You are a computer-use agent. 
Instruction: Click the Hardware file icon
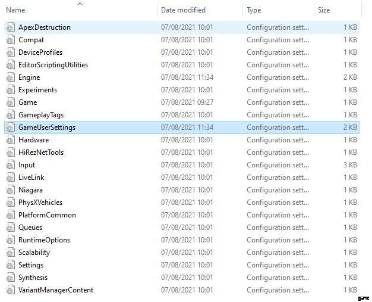pyautogui.click(x=10, y=140)
